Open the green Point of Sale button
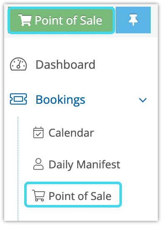The width and height of the screenshot is (162, 225). (61, 20)
